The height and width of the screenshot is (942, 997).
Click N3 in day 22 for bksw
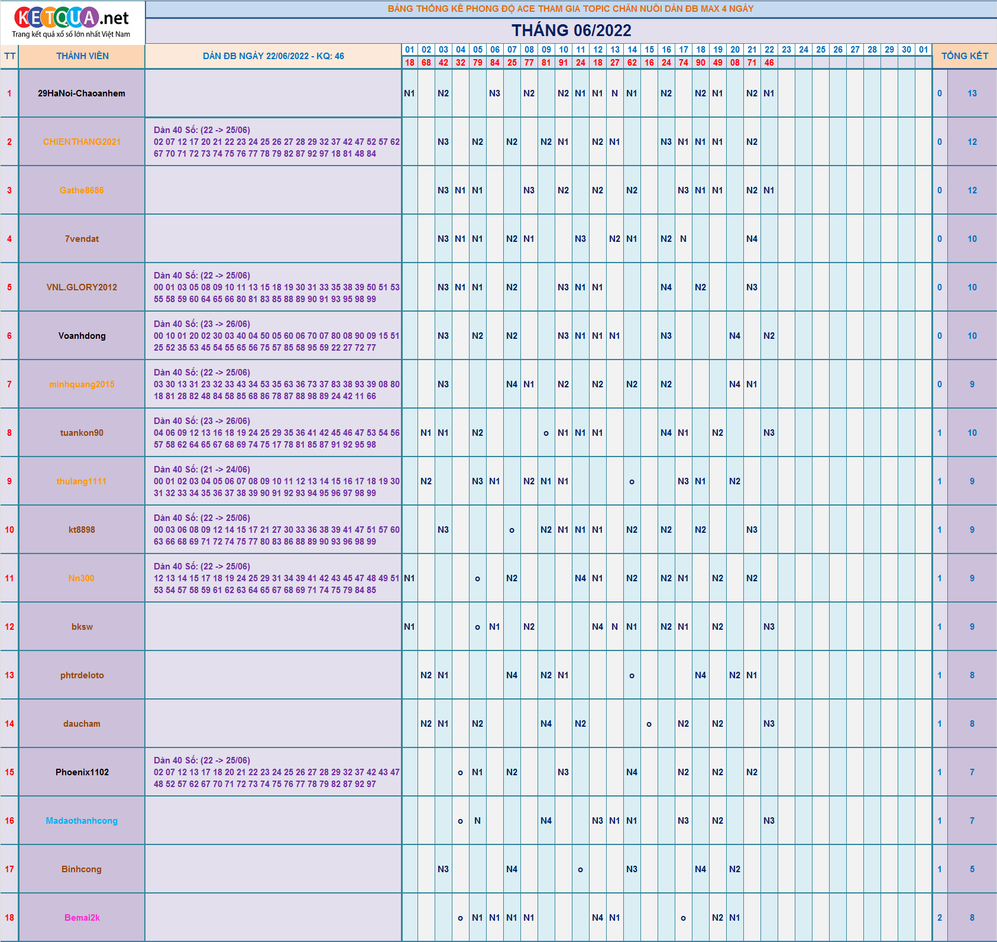769,627
